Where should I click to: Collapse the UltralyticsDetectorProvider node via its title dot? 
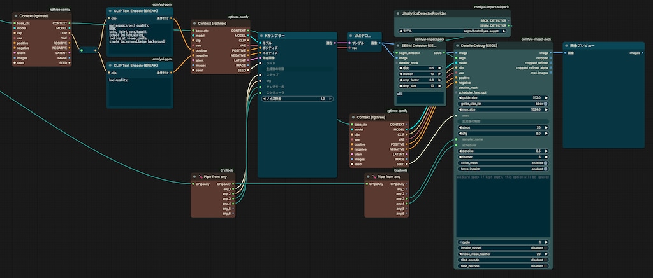point(398,14)
